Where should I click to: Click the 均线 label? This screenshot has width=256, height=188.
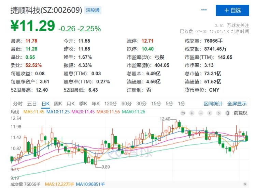coord(15,112)
